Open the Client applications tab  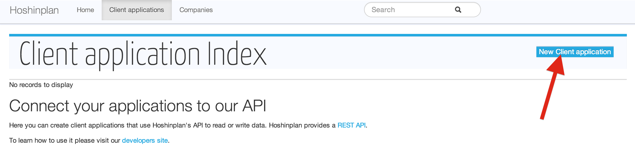click(x=137, y=10)
